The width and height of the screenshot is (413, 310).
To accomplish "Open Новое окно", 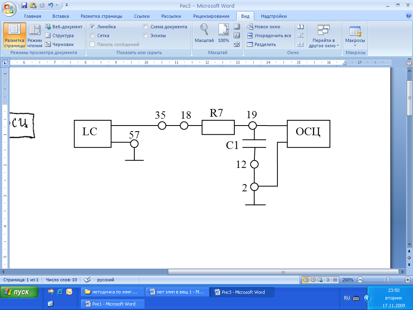I will 263,27.
